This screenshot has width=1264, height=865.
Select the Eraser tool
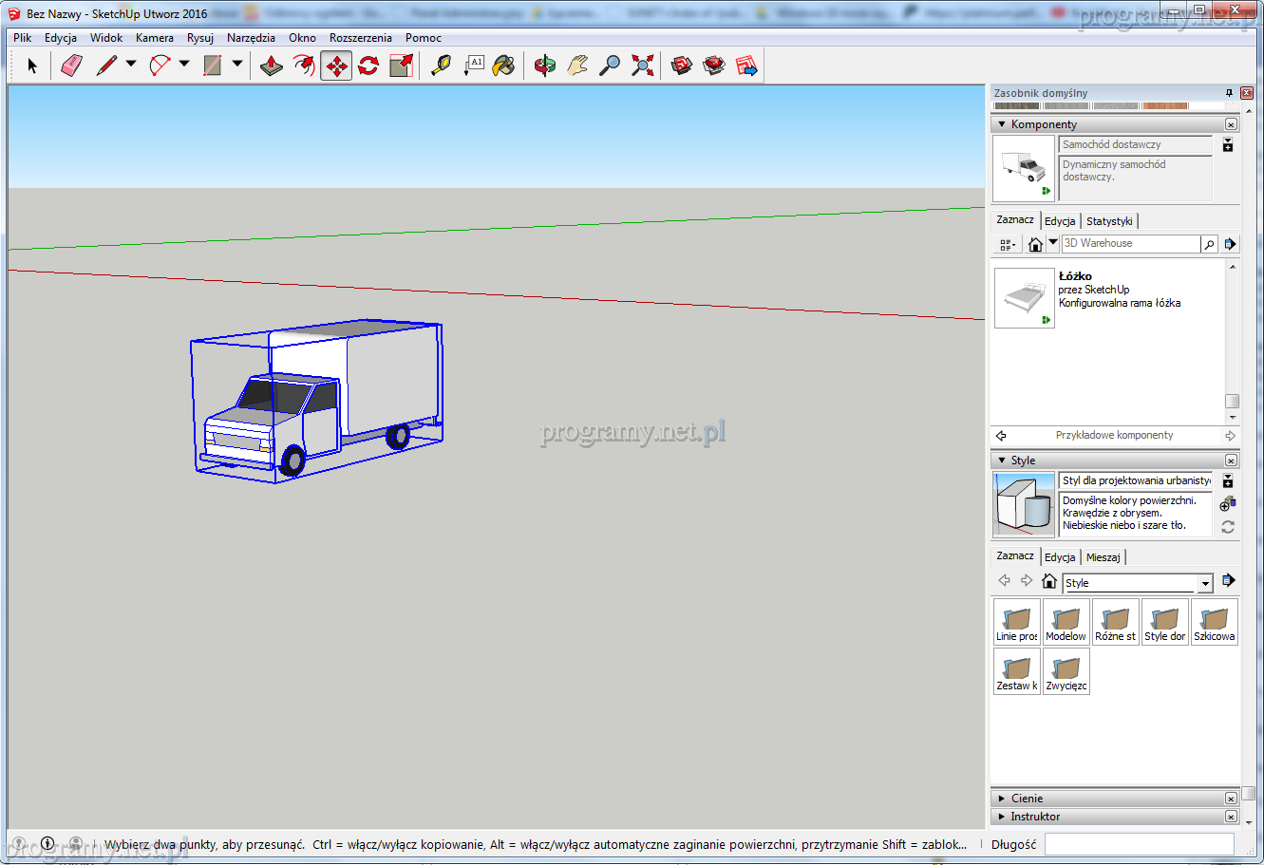71,66
